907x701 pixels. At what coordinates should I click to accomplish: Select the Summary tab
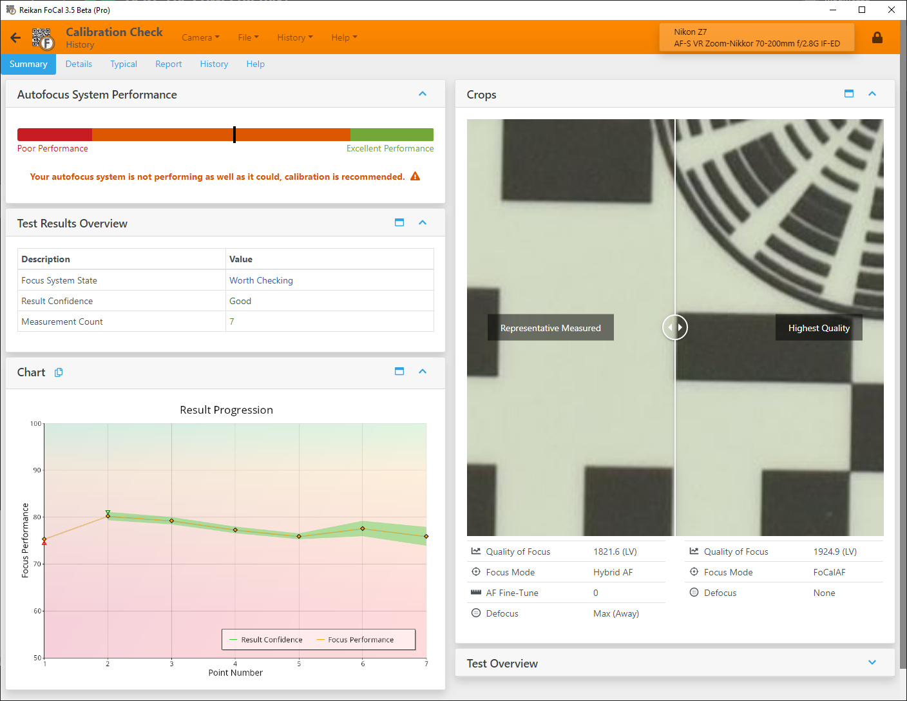[28, 64]
